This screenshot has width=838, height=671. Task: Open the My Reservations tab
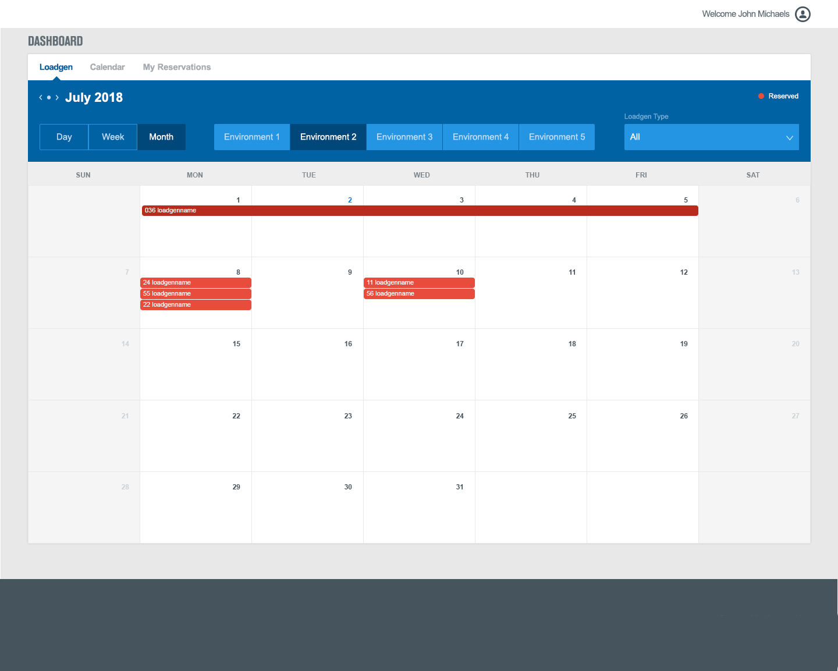tap(177, 67)
